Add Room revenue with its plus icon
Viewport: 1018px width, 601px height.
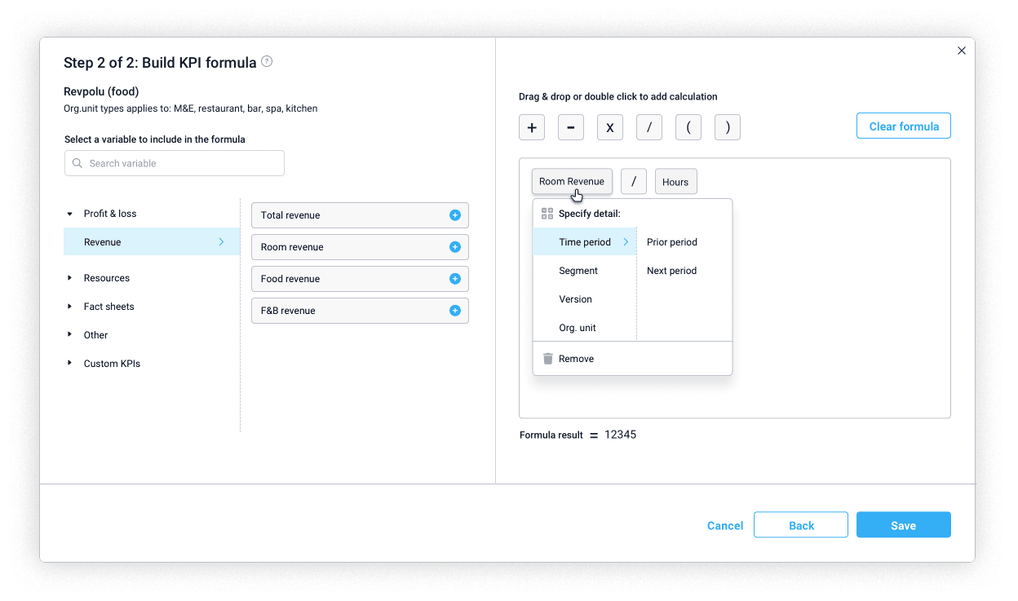point(455,247)
